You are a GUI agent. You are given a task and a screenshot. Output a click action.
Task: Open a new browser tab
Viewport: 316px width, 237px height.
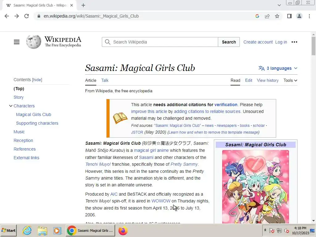(x=83, y=5)
